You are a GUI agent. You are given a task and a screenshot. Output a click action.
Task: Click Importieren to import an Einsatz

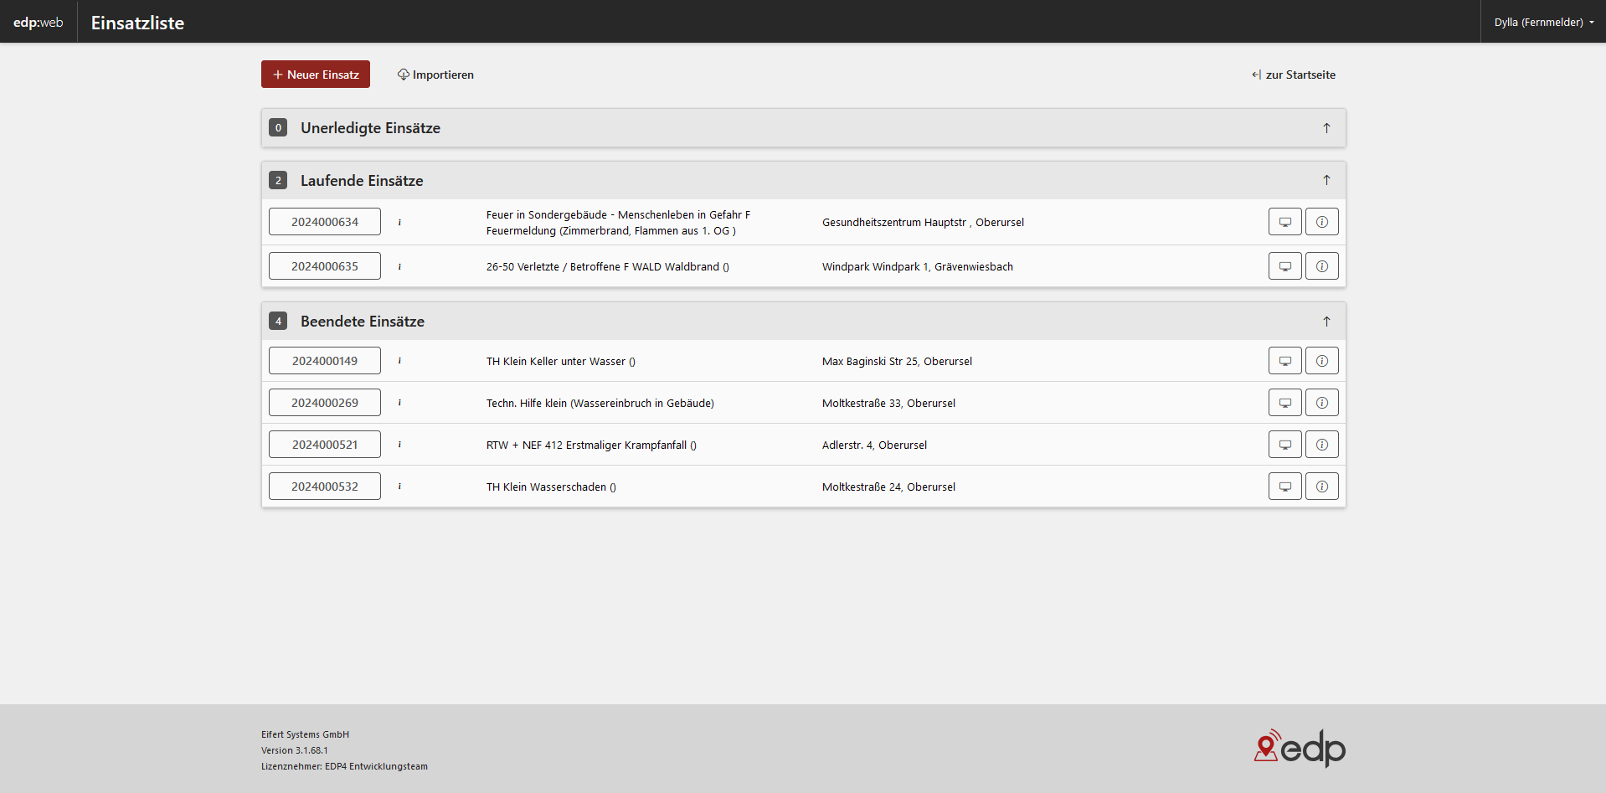click(435, 75)
